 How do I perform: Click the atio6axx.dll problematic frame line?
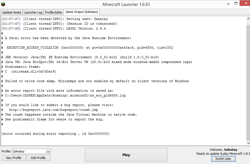pos(29,71)
